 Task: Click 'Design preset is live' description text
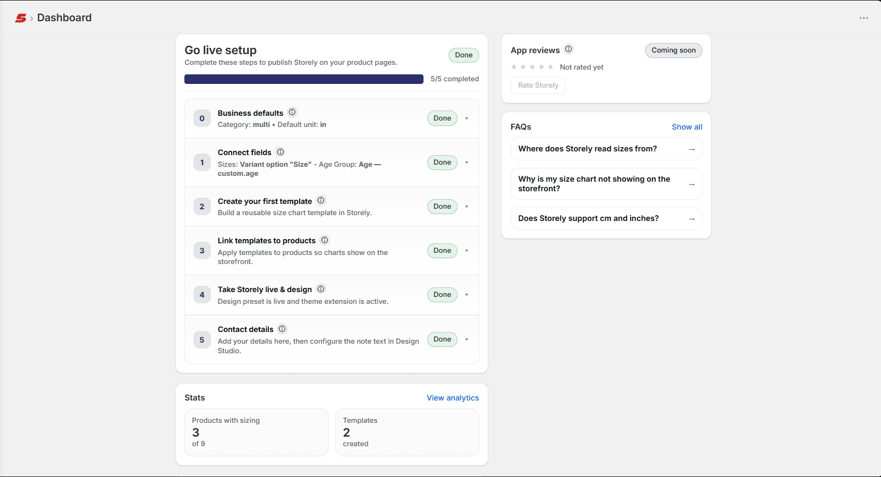(303, 302)
